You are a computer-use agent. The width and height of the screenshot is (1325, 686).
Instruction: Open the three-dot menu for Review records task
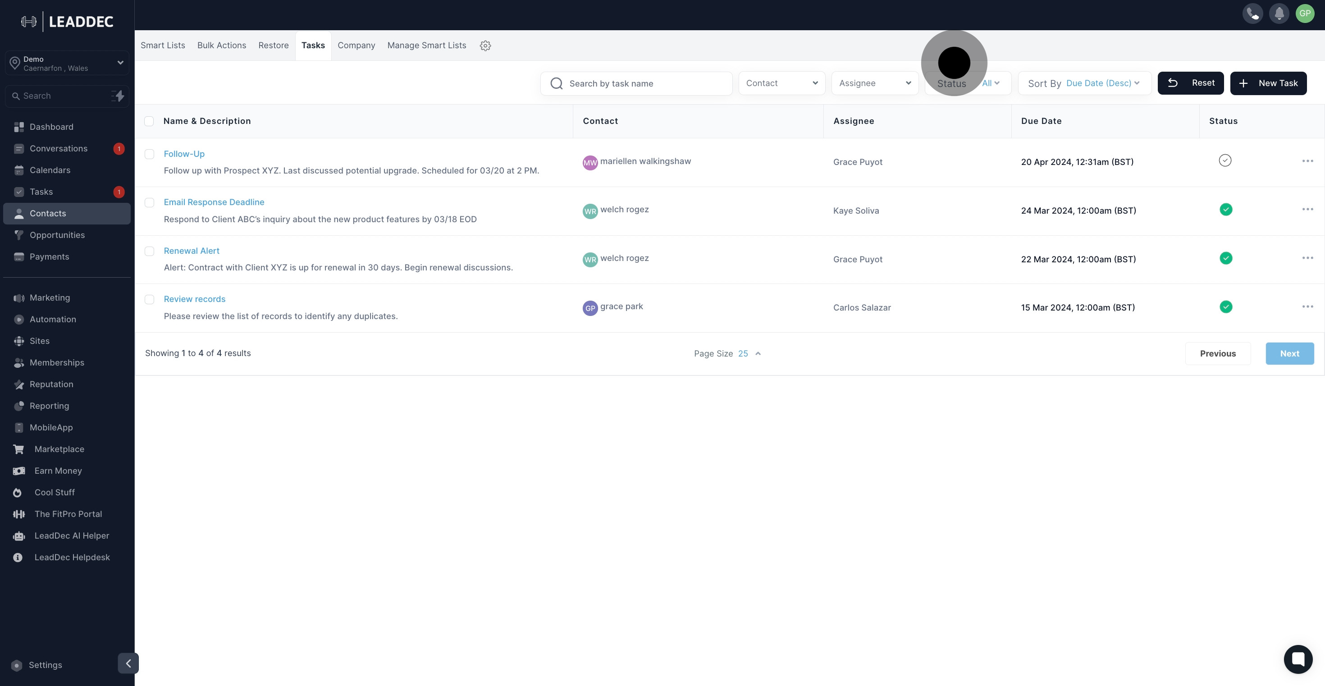[x=1307, y=306]
